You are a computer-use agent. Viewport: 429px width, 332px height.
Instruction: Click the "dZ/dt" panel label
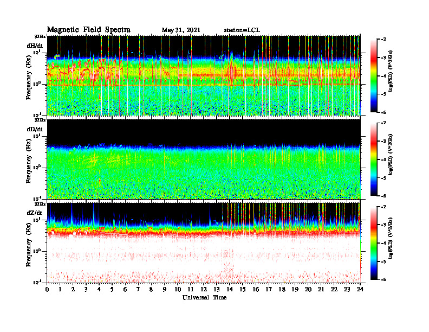click(35, 213)
